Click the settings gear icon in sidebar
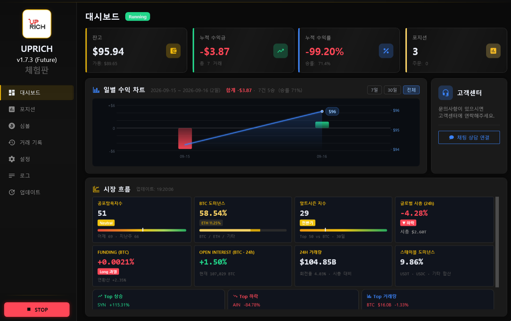Image resolution: width=511 pixels, height=321 pixels. [x=12, y=159]
